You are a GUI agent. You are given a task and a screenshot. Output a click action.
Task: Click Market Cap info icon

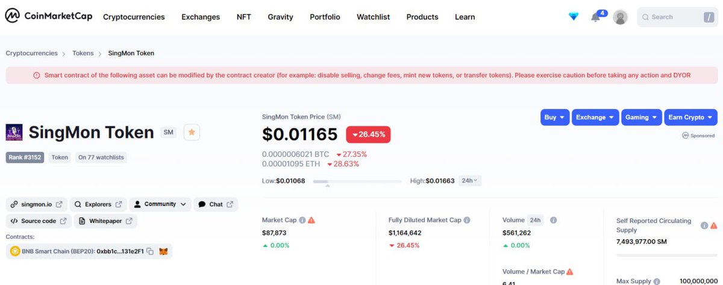302,221
